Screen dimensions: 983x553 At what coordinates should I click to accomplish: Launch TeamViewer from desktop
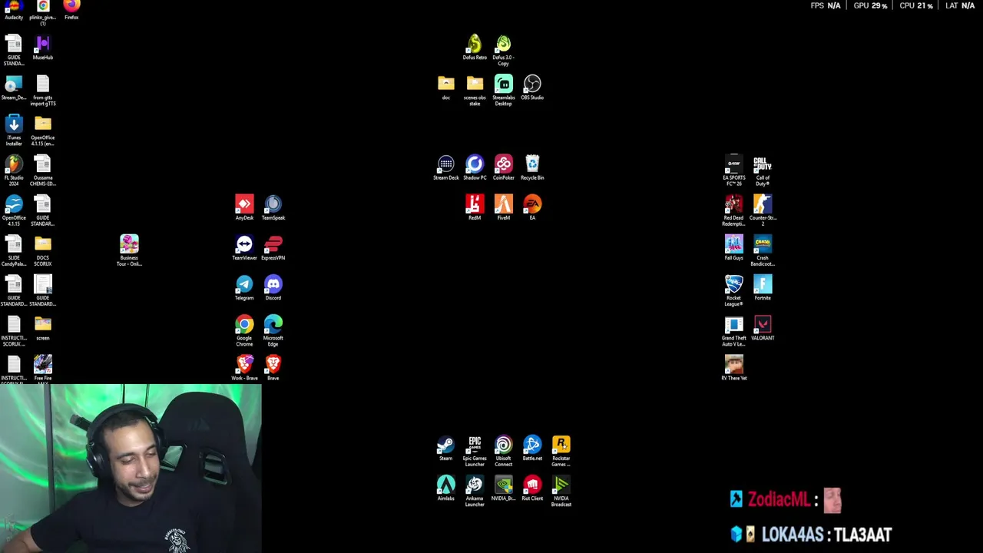244,247
